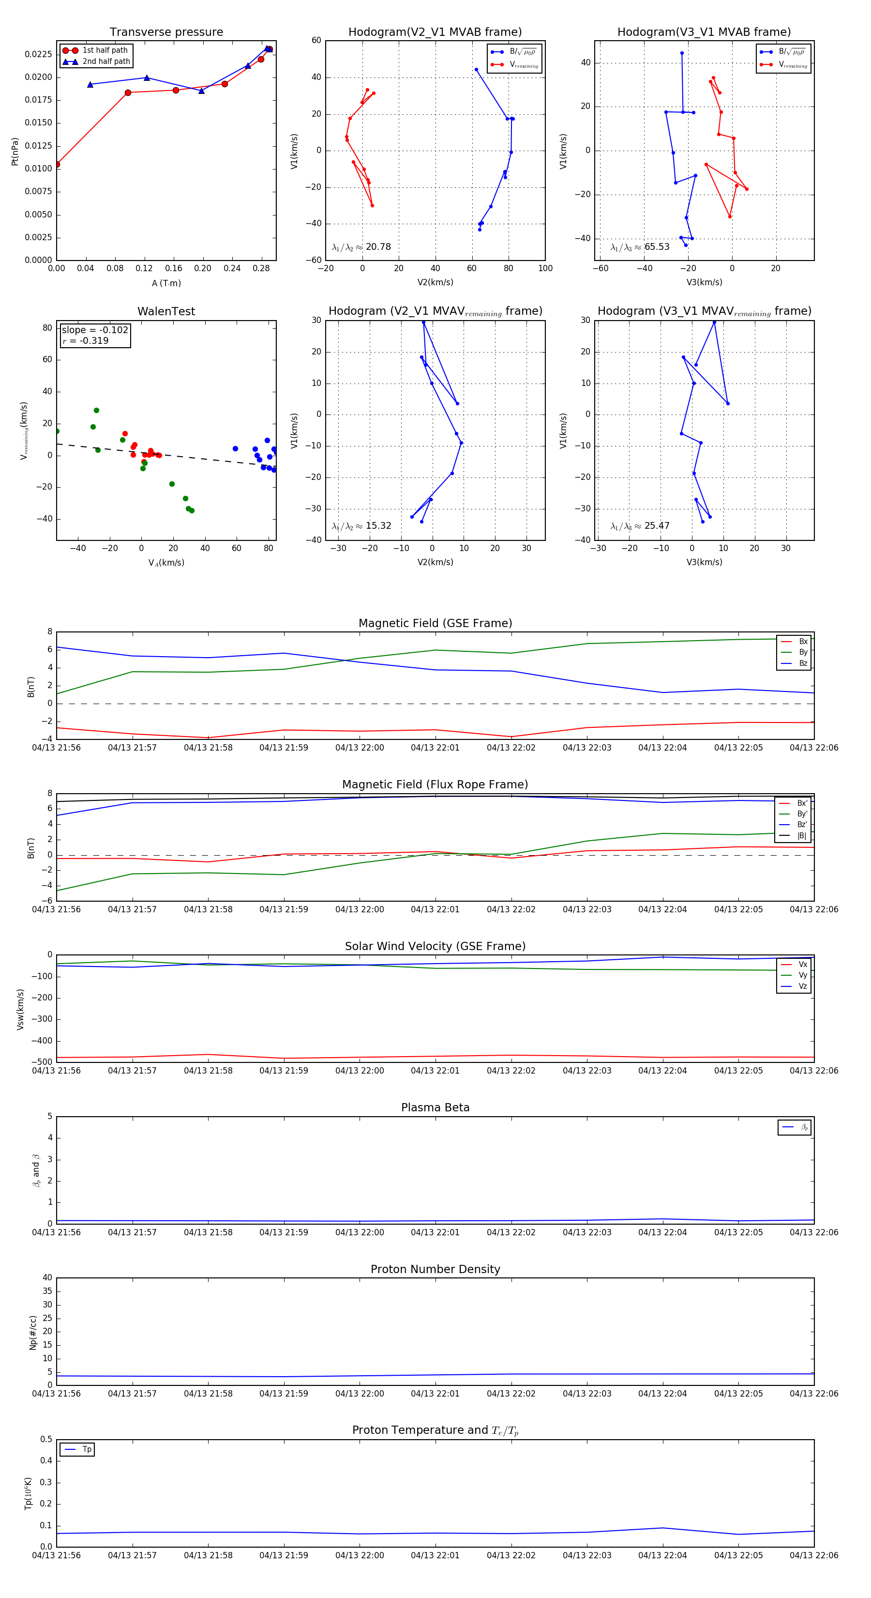
Task: Click the "Tp(10⁶K)" y-axis label
Action: [28, 1493]
